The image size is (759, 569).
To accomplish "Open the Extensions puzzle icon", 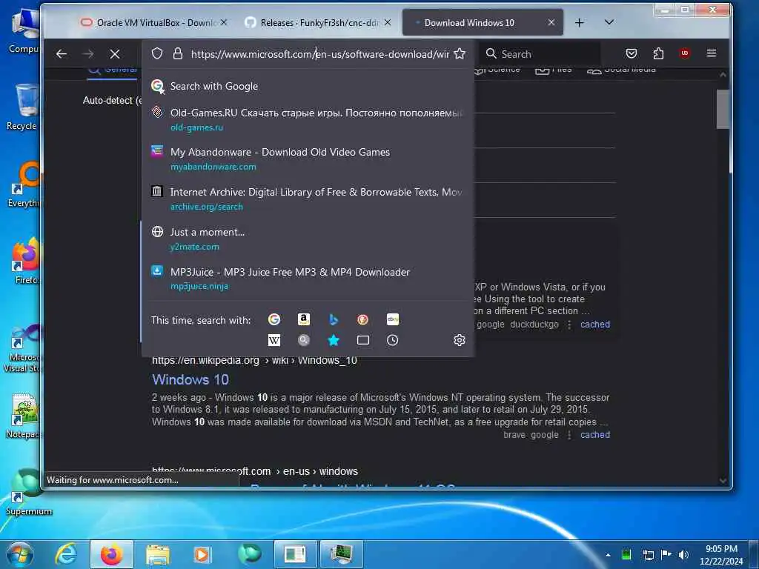I will tap(658, 53).
